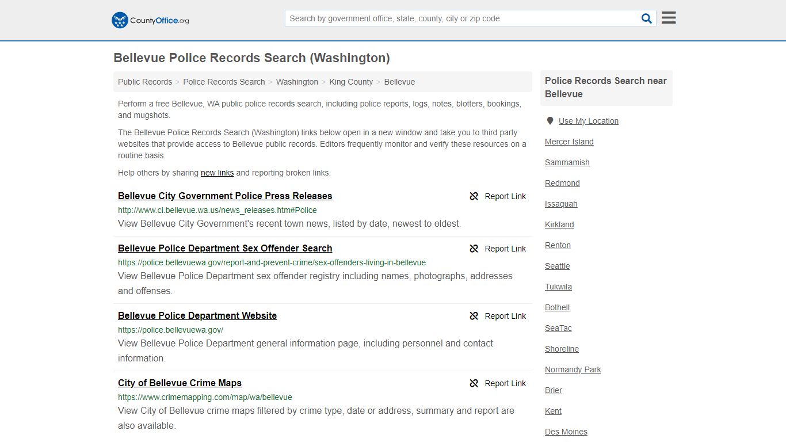Click the ci.bellevue.wa.us news releases URL
The image size is (786, 442).
218,210
